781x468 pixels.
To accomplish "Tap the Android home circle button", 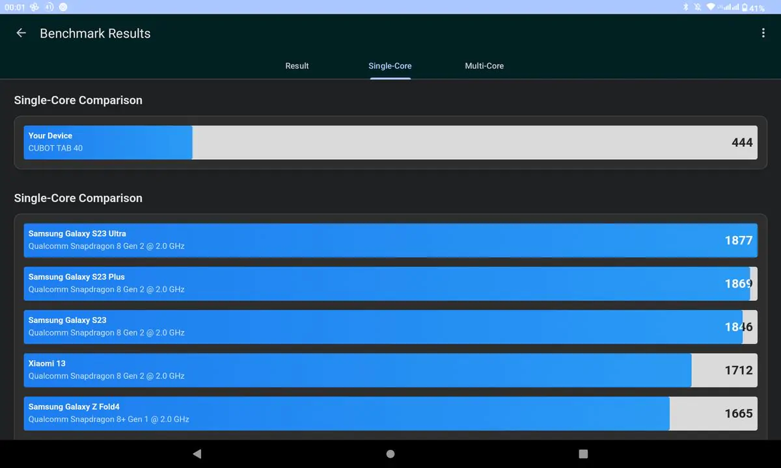I will point(390,454).
